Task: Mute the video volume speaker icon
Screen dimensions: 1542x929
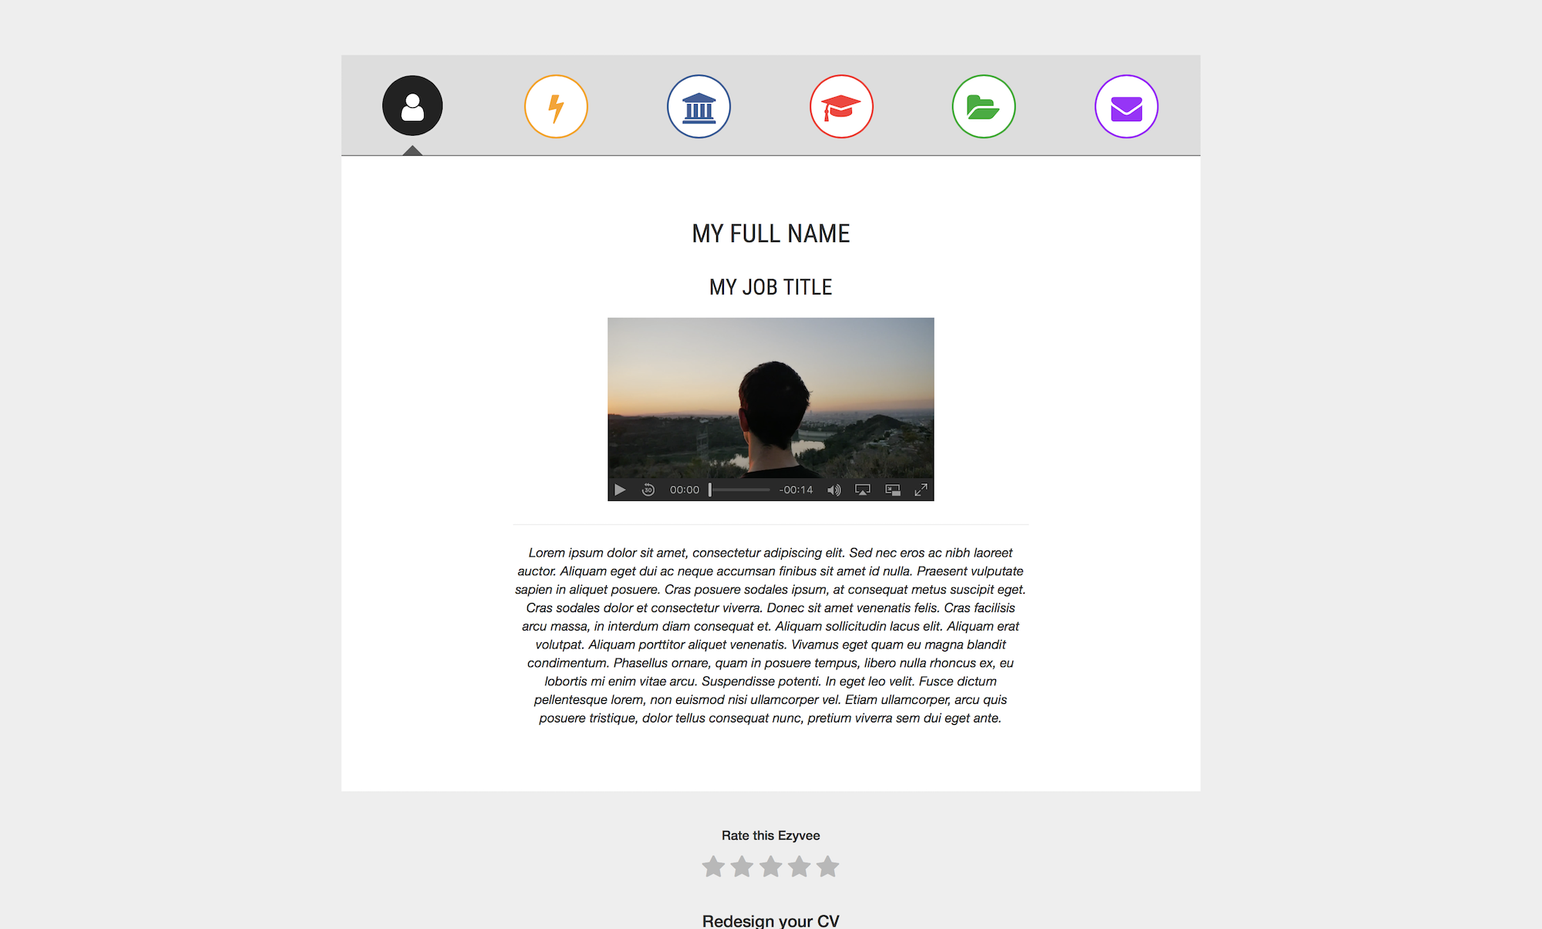Action: [834, 490]
